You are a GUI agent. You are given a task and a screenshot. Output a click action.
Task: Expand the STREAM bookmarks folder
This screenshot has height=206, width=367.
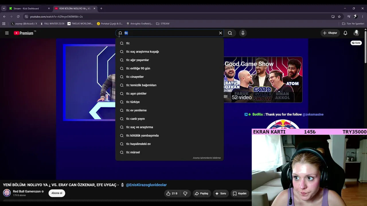(x=163, y=24)
